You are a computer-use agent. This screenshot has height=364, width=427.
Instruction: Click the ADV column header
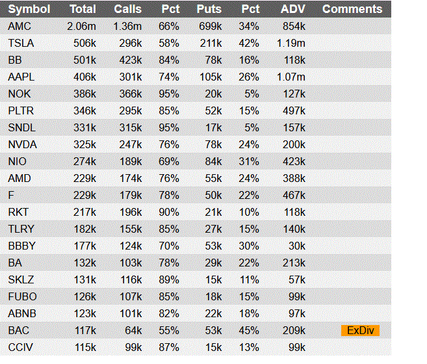tap(293, 9)
